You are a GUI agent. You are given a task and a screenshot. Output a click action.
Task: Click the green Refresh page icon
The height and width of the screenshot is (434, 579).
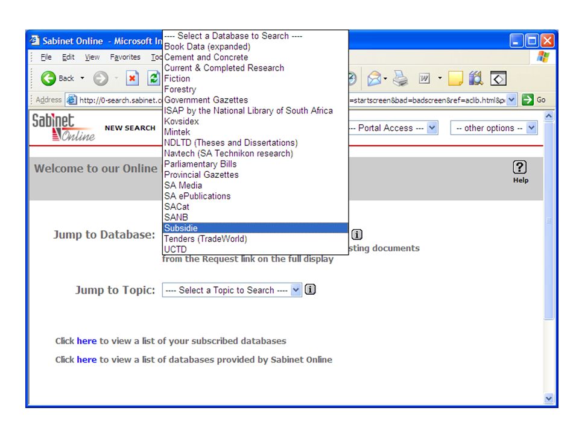[x=154, y=78]
